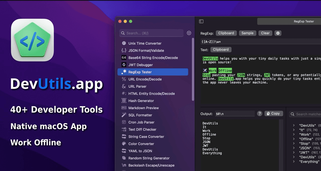Open RegExp settings gear icon
This screenshot has height=171, width=321.
278,33
